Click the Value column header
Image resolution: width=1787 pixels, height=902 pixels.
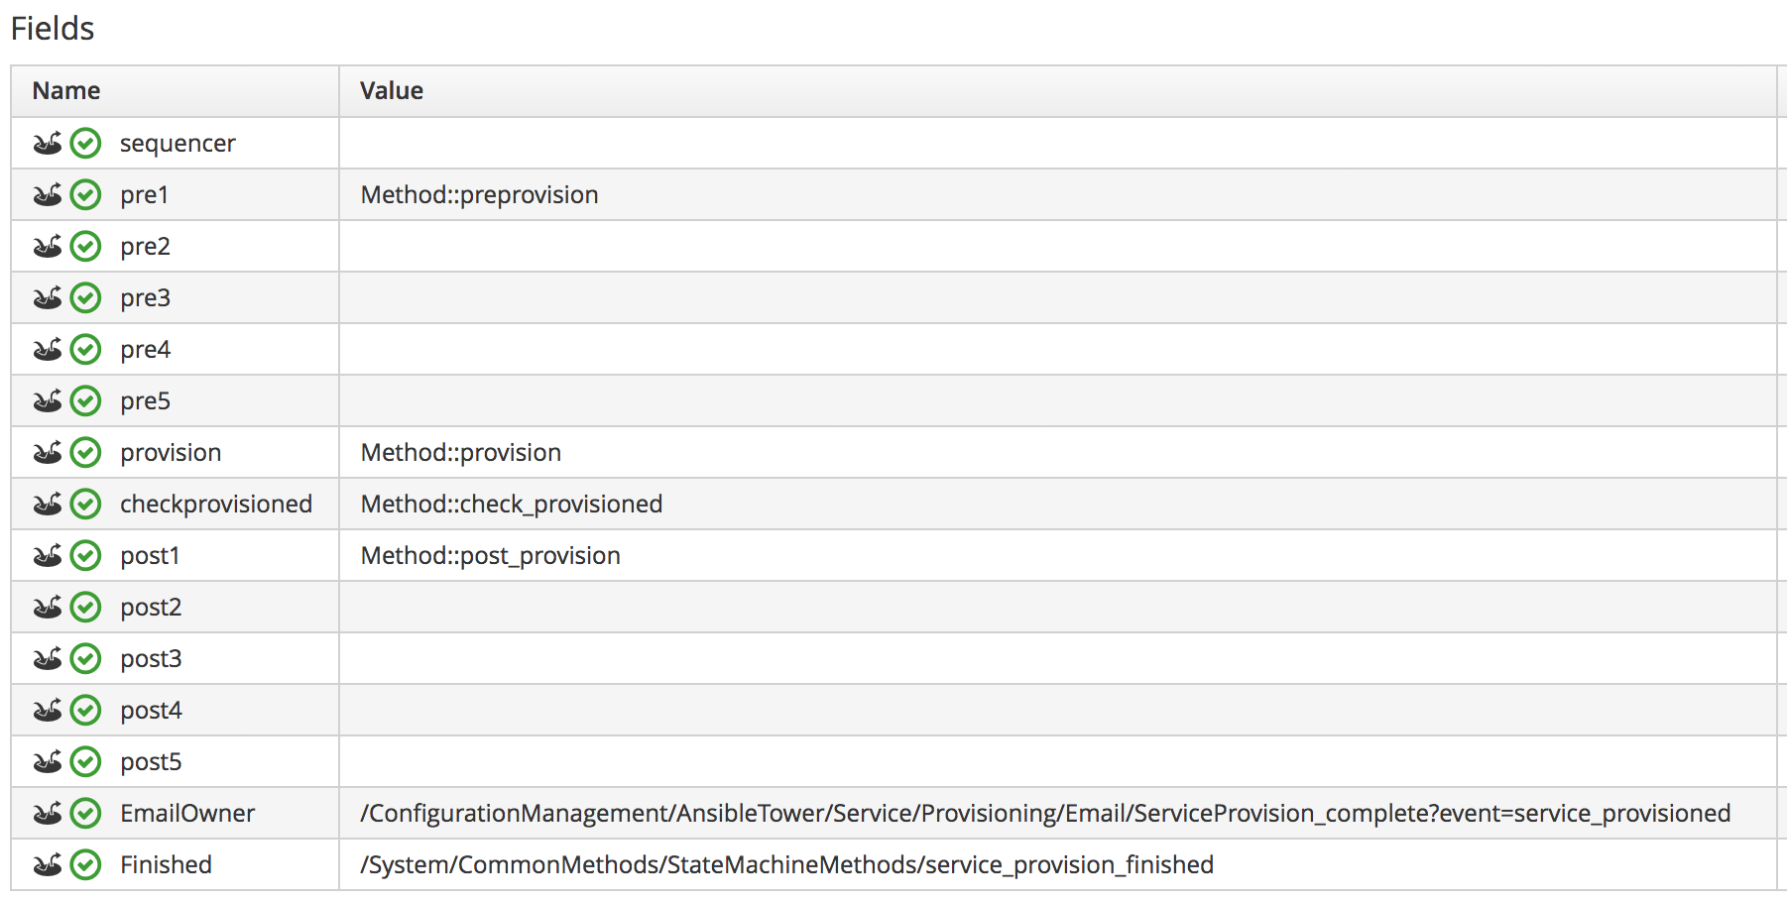point(392,91)
